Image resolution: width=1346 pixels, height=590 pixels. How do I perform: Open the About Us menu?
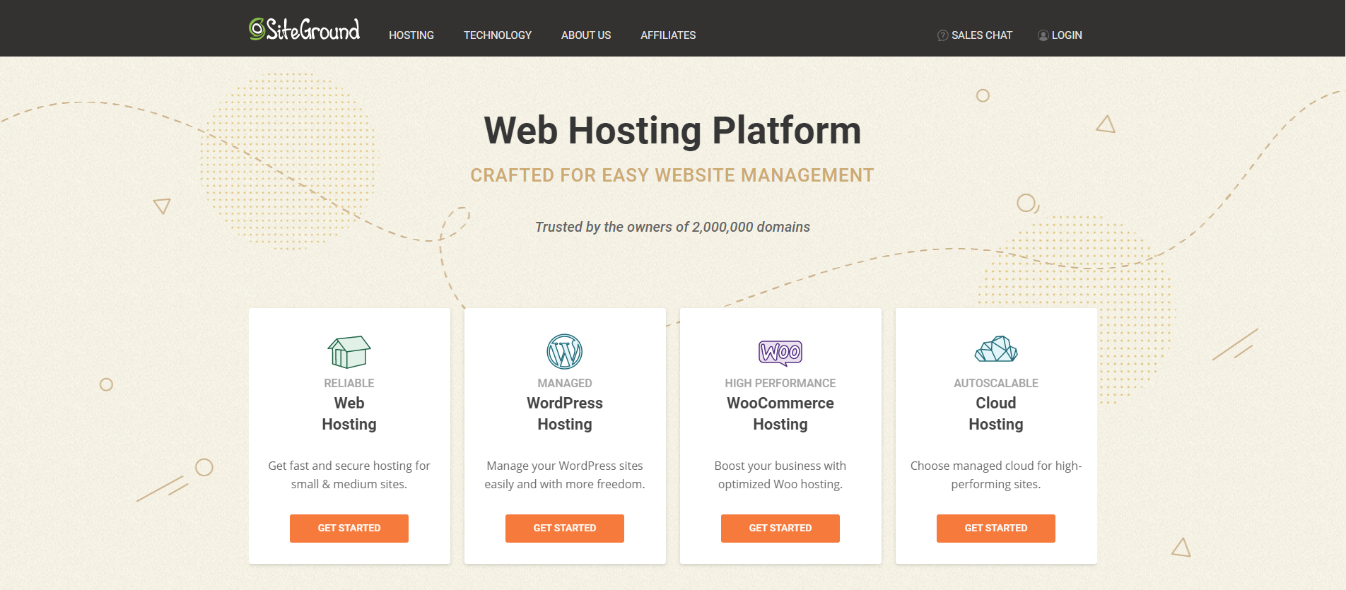click(x=586, y=35)
